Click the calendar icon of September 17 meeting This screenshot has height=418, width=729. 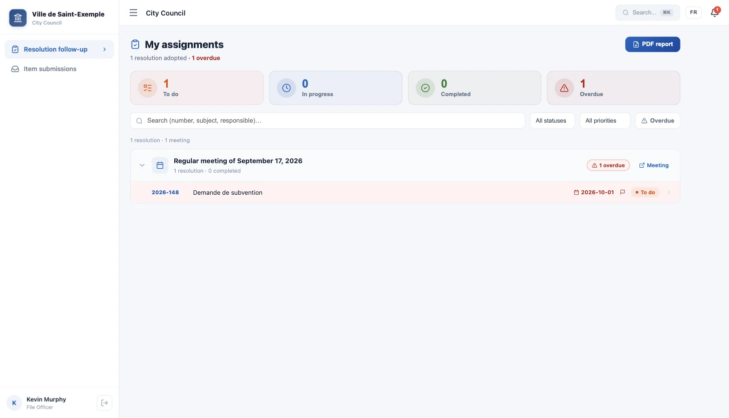click(160, 165)
